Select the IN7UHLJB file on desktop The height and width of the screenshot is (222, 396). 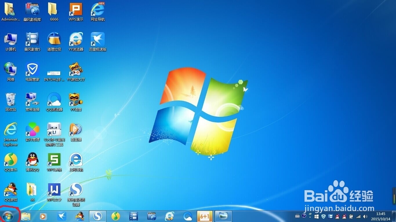tap(54, 75)
